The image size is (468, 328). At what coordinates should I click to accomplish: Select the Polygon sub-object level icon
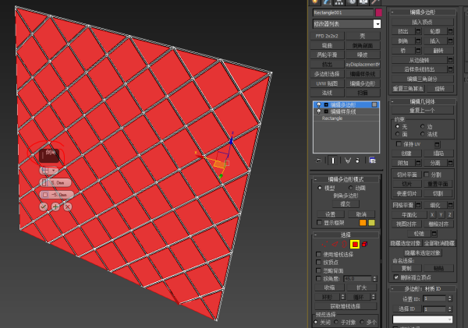pos(355,245)
